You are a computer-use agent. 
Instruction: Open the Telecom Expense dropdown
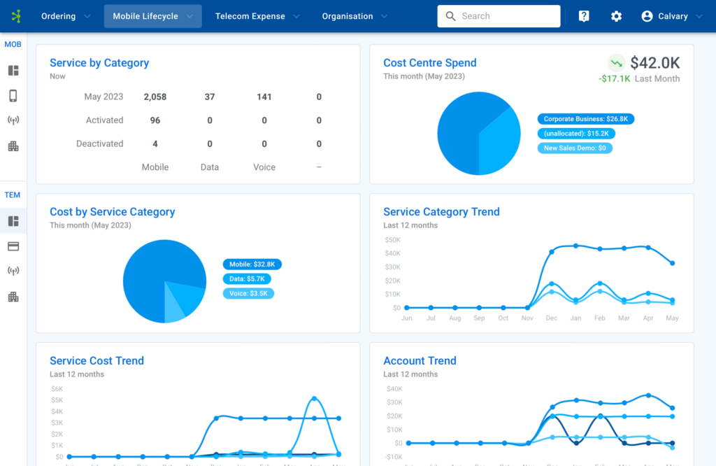tap(256, 15)
